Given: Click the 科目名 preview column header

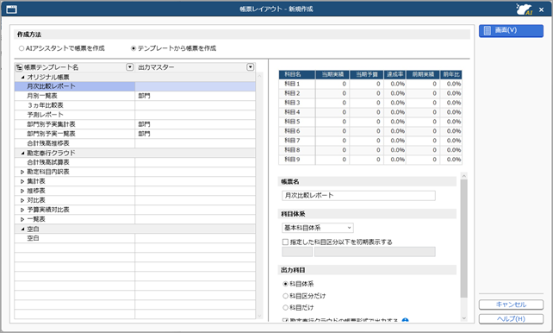Looking at the screenshot, I should (297, 74).
